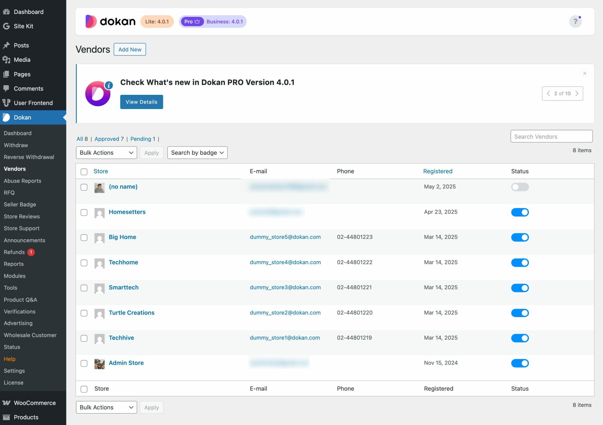Click the Add New vendor button
The height and width of the screenshot is (425, 603).
click(x=130, y=49)
